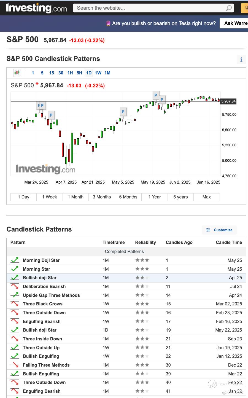This screenshot has height=398, width=248.
Task: Click the Ask Warren button
Action: click(234, 23)
